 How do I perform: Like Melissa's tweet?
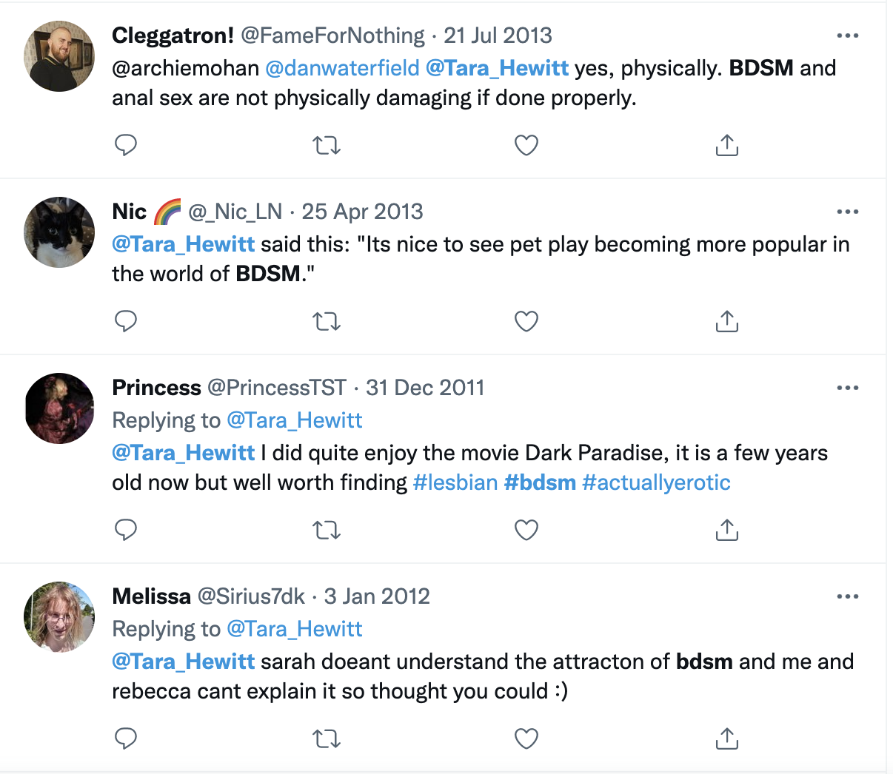coord(526,738)
